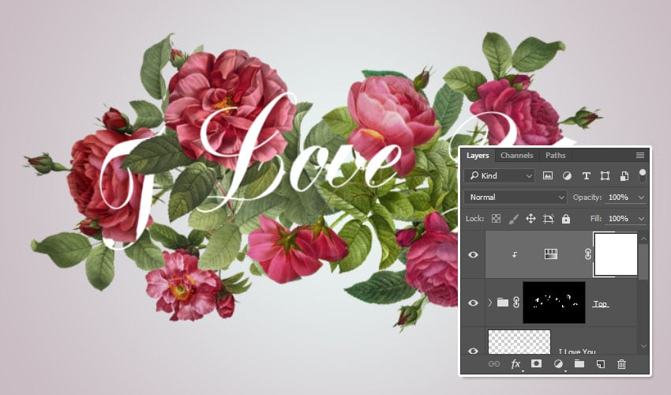The width and height of the screenshot is (671, 395).
Task: Click the clipping mask arrow indicator
Action: click(x=515, y=254)
